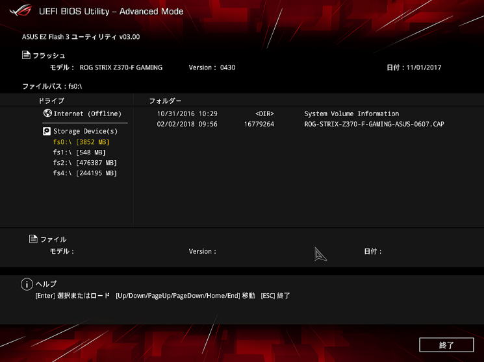Click the ファイルパス fs0:\ text
484x362 pixels.
click(52, 86)
